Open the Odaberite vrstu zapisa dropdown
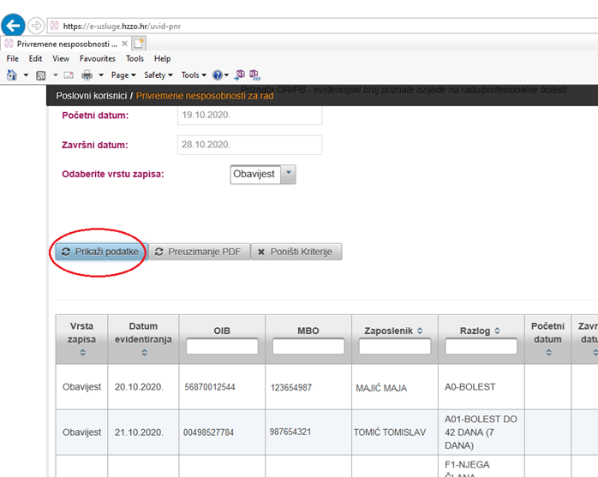 pos(289,174)
